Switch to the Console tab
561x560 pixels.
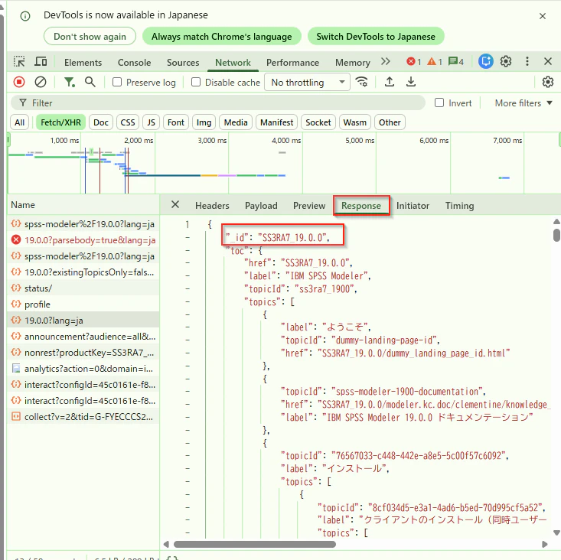pos(134,63)
